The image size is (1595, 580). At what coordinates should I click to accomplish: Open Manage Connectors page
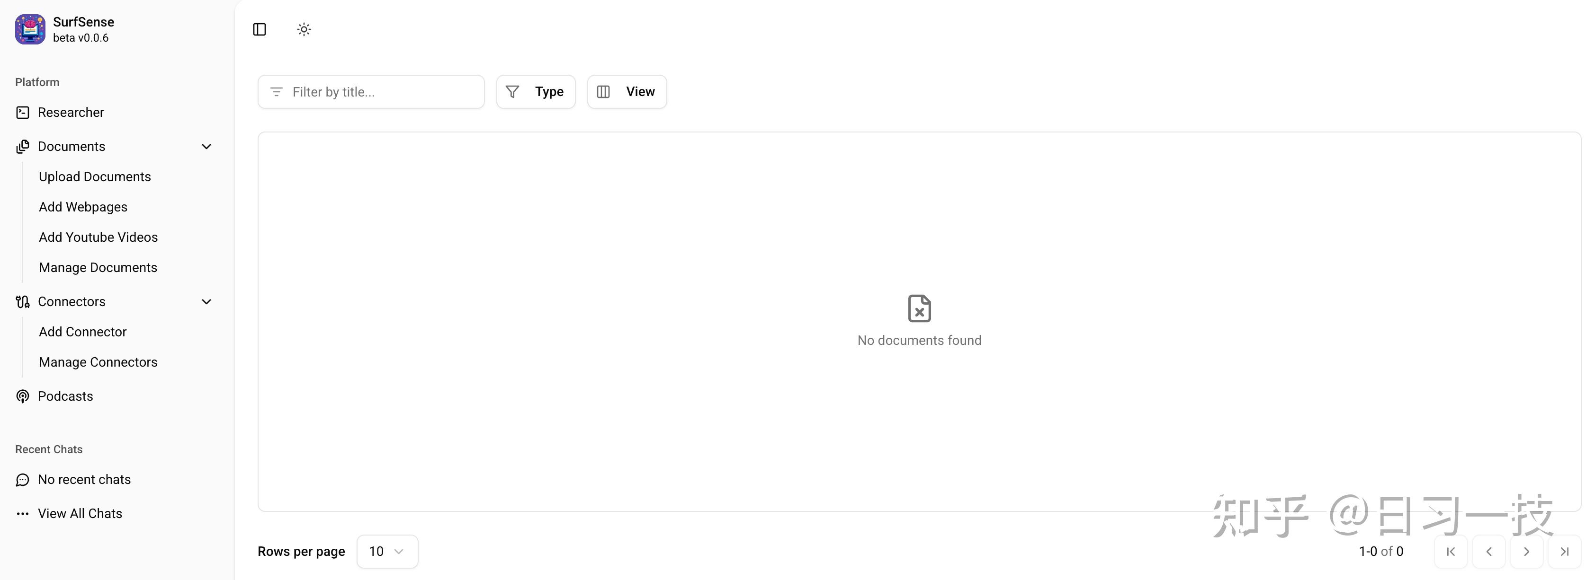98,362
